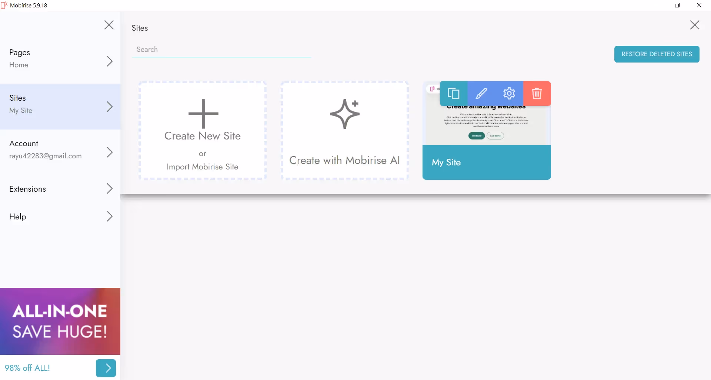Viewport: 711px width, 380px height.
Task: Expand the Pages menu chevron
Action: pos(110,61)
